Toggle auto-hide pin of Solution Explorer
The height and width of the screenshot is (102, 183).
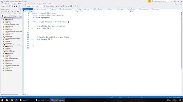pyautogui.click(x=19, y=9)
